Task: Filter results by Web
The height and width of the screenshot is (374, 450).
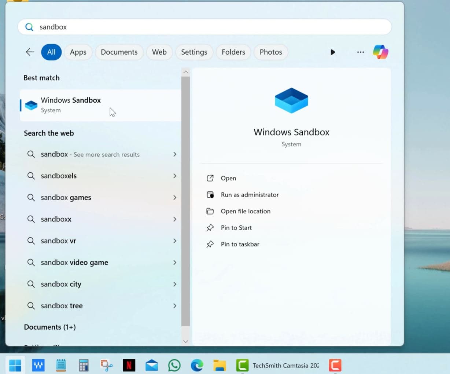Action: pyautogui.click(x=159, y=52)
